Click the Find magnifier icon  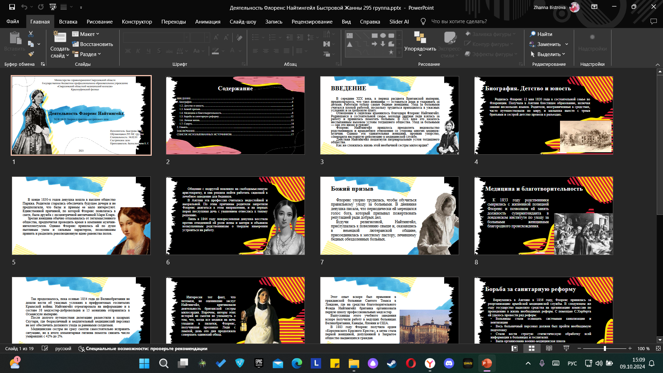[x=533, y=34]
